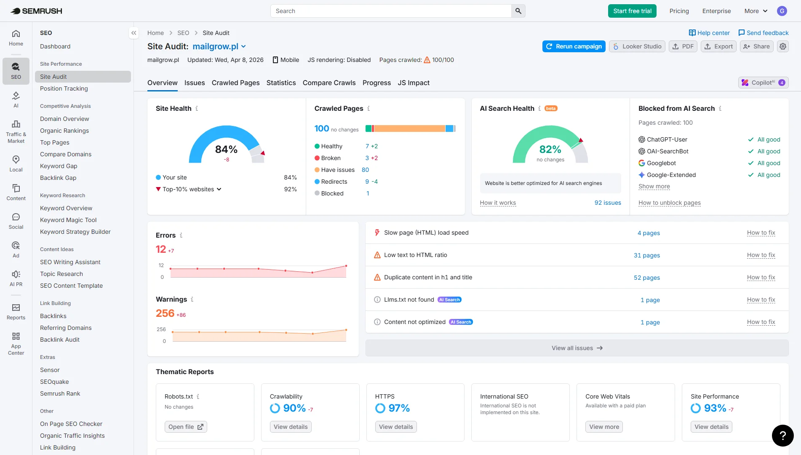Open Keyword Magic Tool
The width and height of the screenshot is (801, 455).
[68, 219]
